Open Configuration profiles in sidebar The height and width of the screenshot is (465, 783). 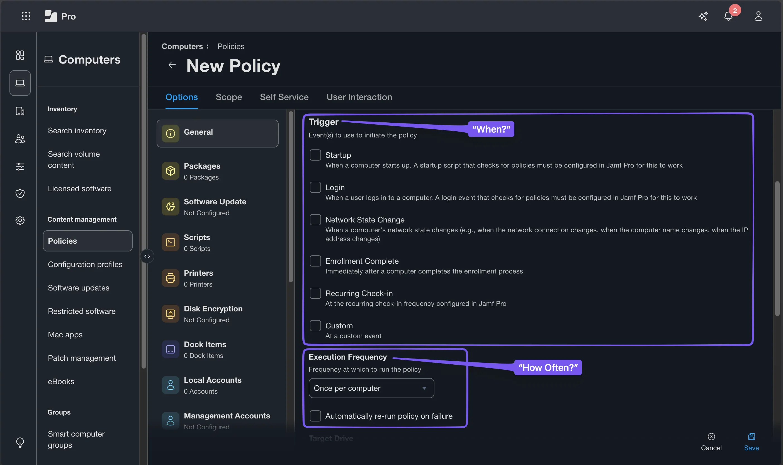click(85, 265)
